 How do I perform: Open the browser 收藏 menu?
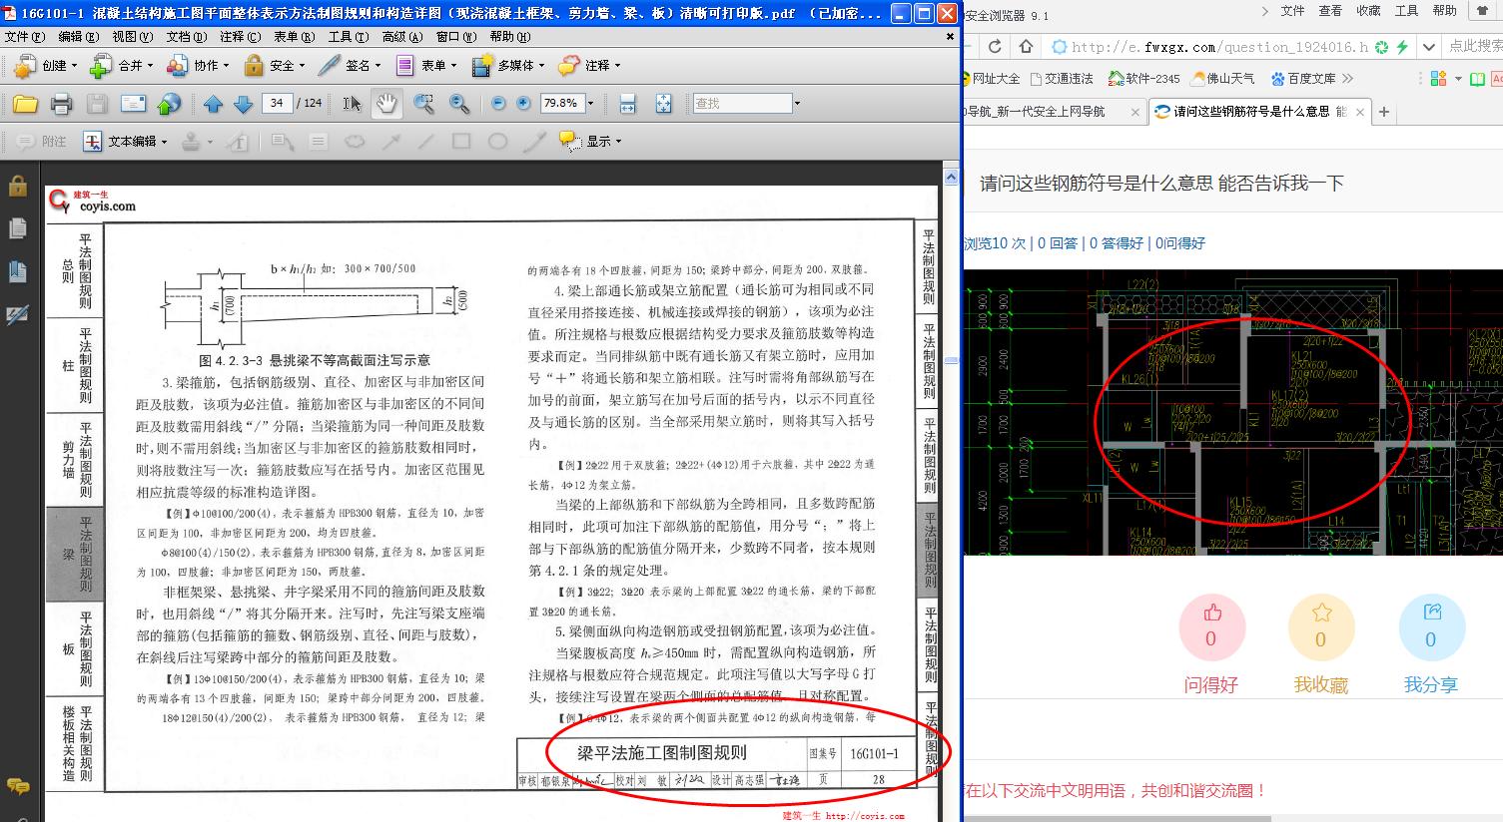[x=1368, y=11]
